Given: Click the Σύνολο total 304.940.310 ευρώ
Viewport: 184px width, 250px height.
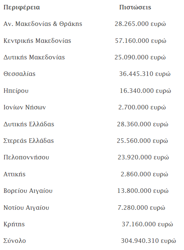Looking at the screenshot, I should click(148, 241).
